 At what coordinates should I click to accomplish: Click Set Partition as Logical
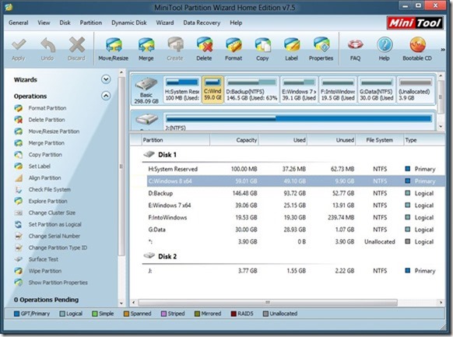[x=55, y=224]
